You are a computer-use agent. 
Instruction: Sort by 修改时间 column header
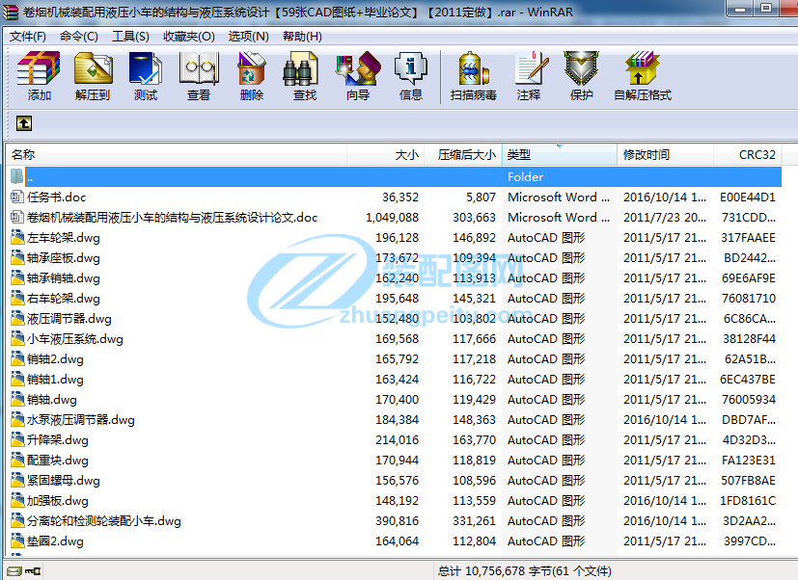pyautogui.click(x=665, y=154)
